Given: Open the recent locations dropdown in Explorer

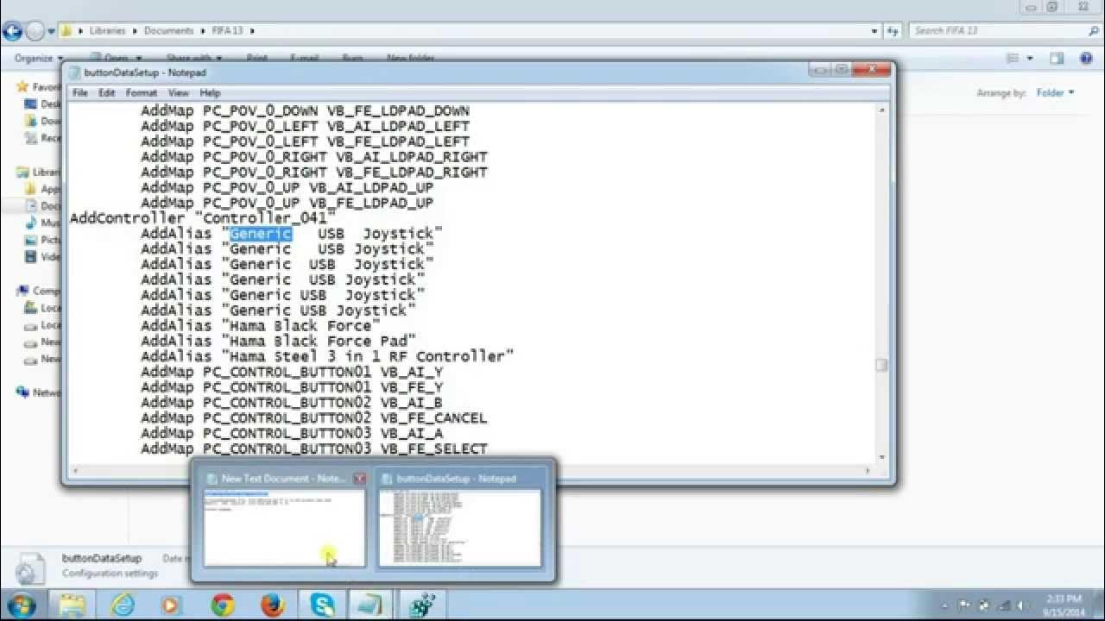Looking at the screenshot, I should tap(50, 31).
